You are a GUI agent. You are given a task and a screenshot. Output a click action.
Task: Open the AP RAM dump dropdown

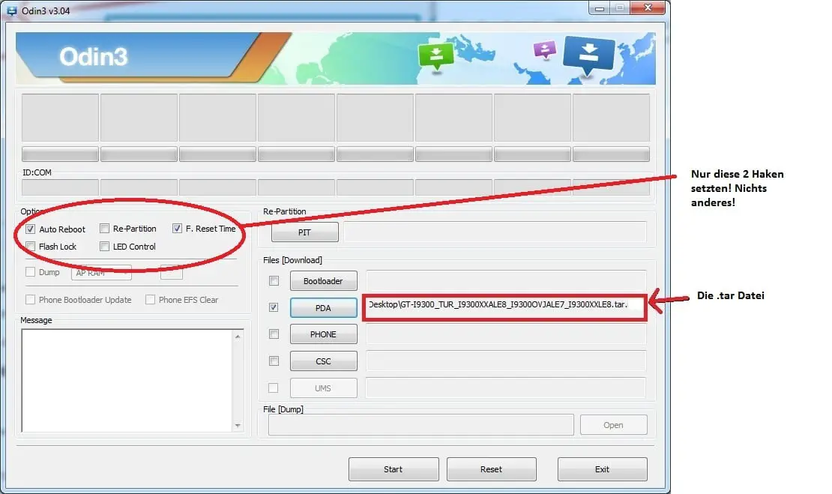click(101, 273)
